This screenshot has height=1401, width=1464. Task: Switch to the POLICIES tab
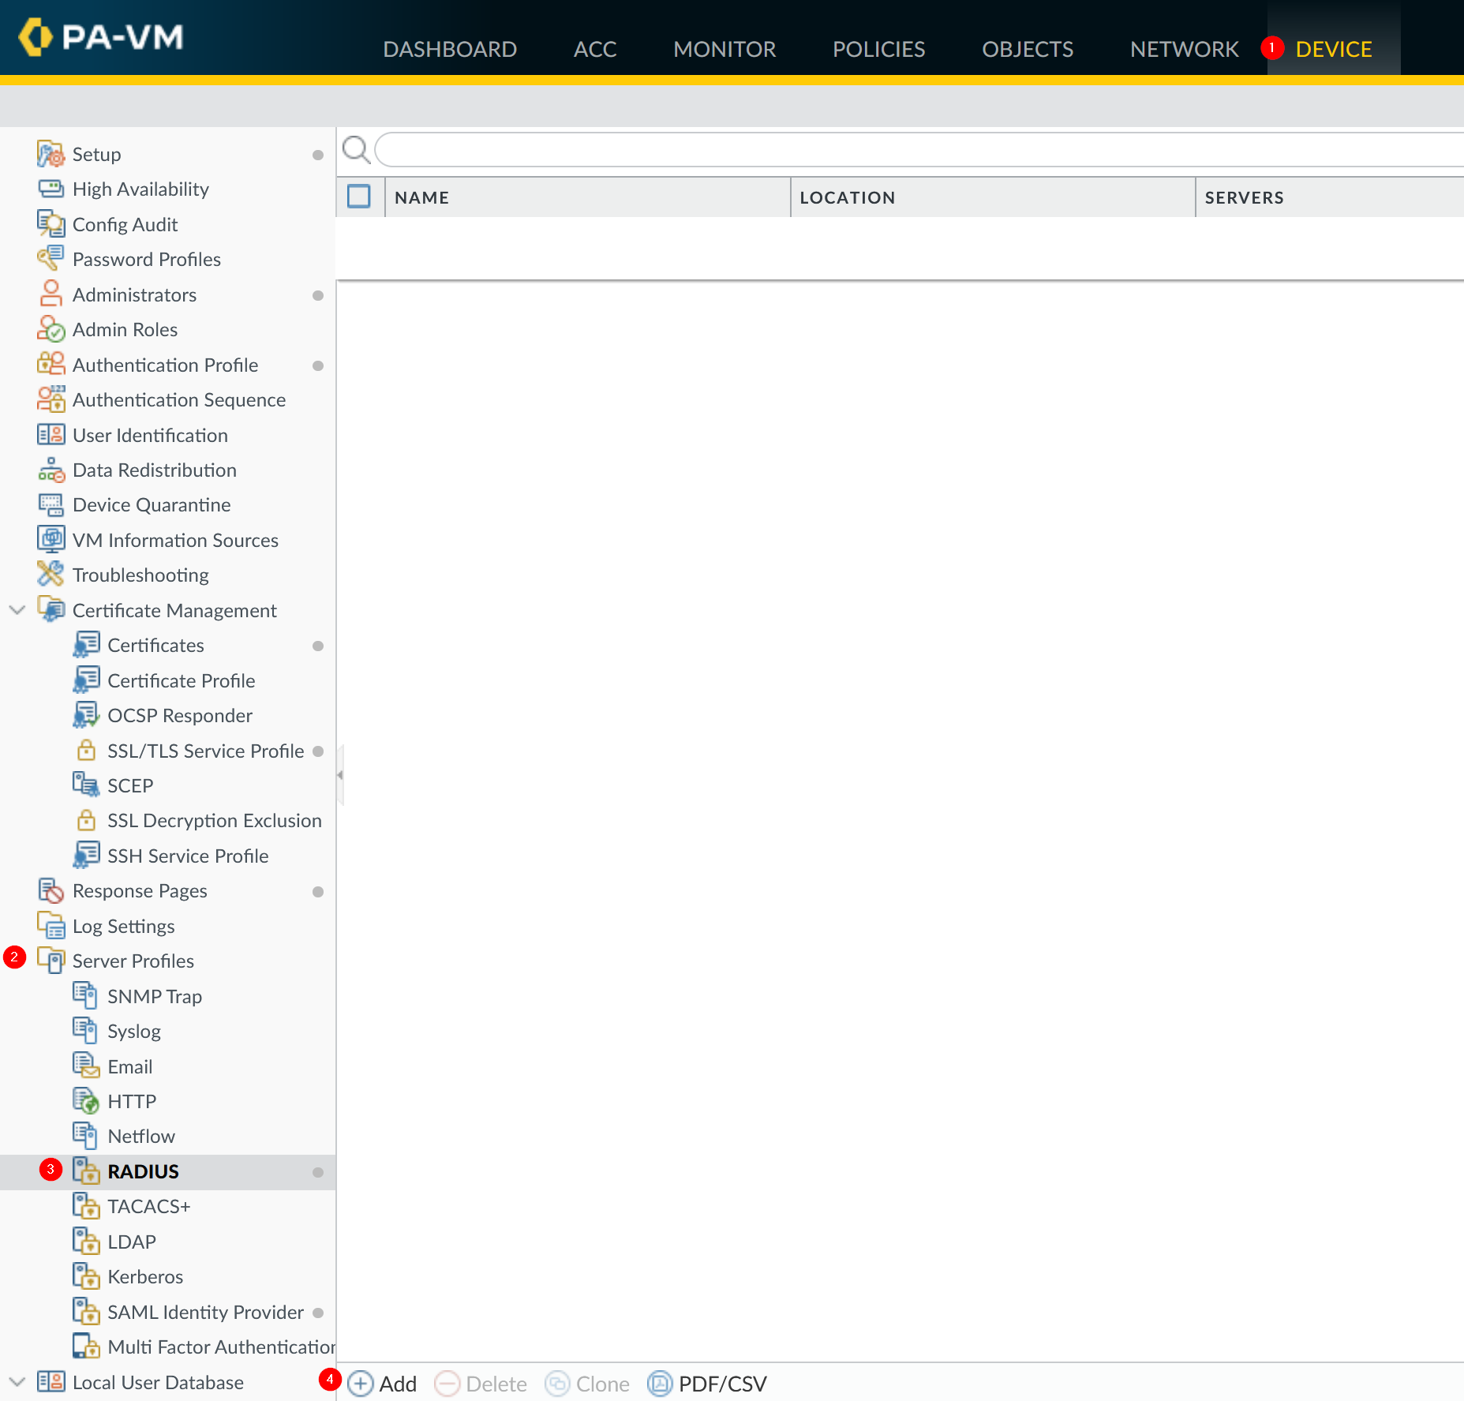click(x=878, y=49)
